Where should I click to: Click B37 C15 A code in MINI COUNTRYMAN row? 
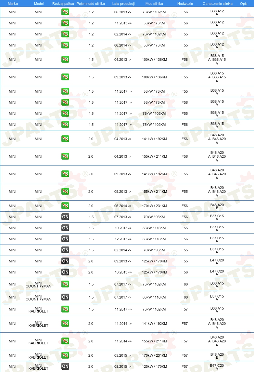pos(217,298)
